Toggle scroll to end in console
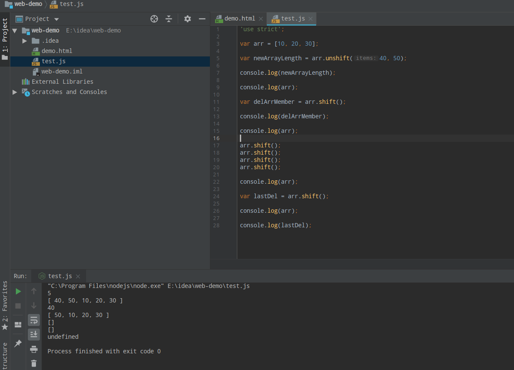The width and height of the screenshot is (514, 370). point(34,335)
